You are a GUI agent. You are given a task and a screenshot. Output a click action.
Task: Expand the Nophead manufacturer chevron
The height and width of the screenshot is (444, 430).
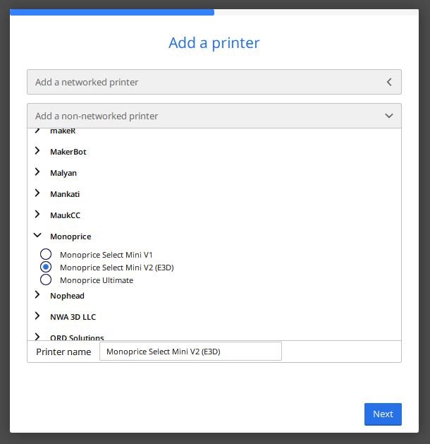click(37, 295)
